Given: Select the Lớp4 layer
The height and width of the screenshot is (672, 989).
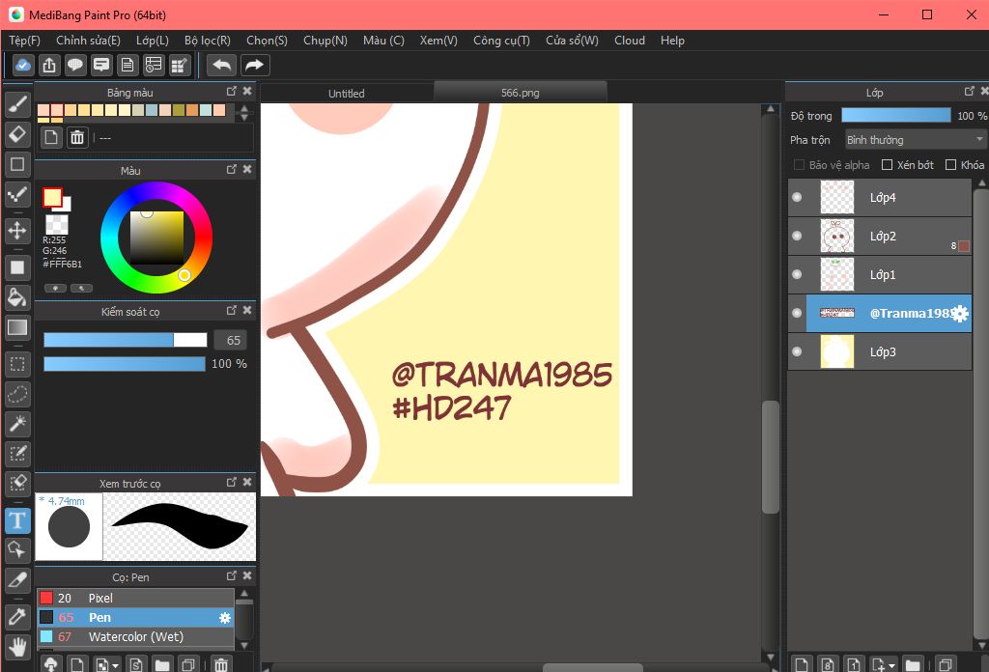Looking at the screenshot, I should pos(879,197).
